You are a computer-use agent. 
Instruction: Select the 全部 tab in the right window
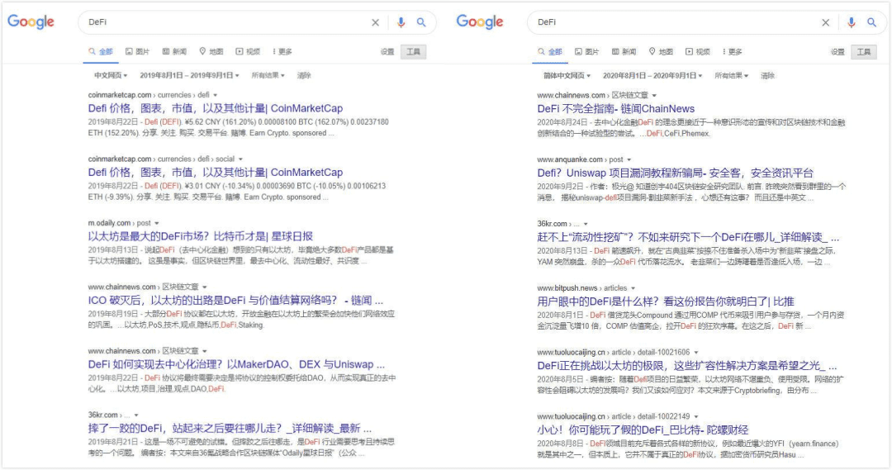point(551,52)
